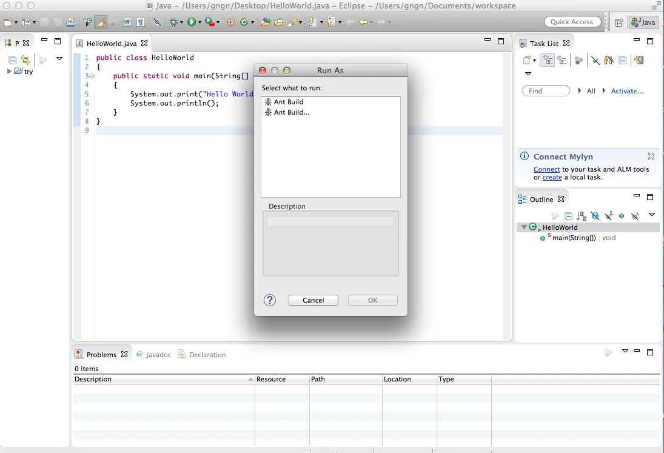Toggle Hide Static Members in Outline
This screenshot has height=453, width=664.
[x=609, y=216]
